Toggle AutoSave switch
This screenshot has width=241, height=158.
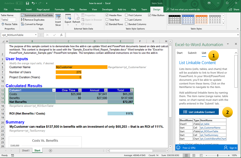click(x=19, y=3)
